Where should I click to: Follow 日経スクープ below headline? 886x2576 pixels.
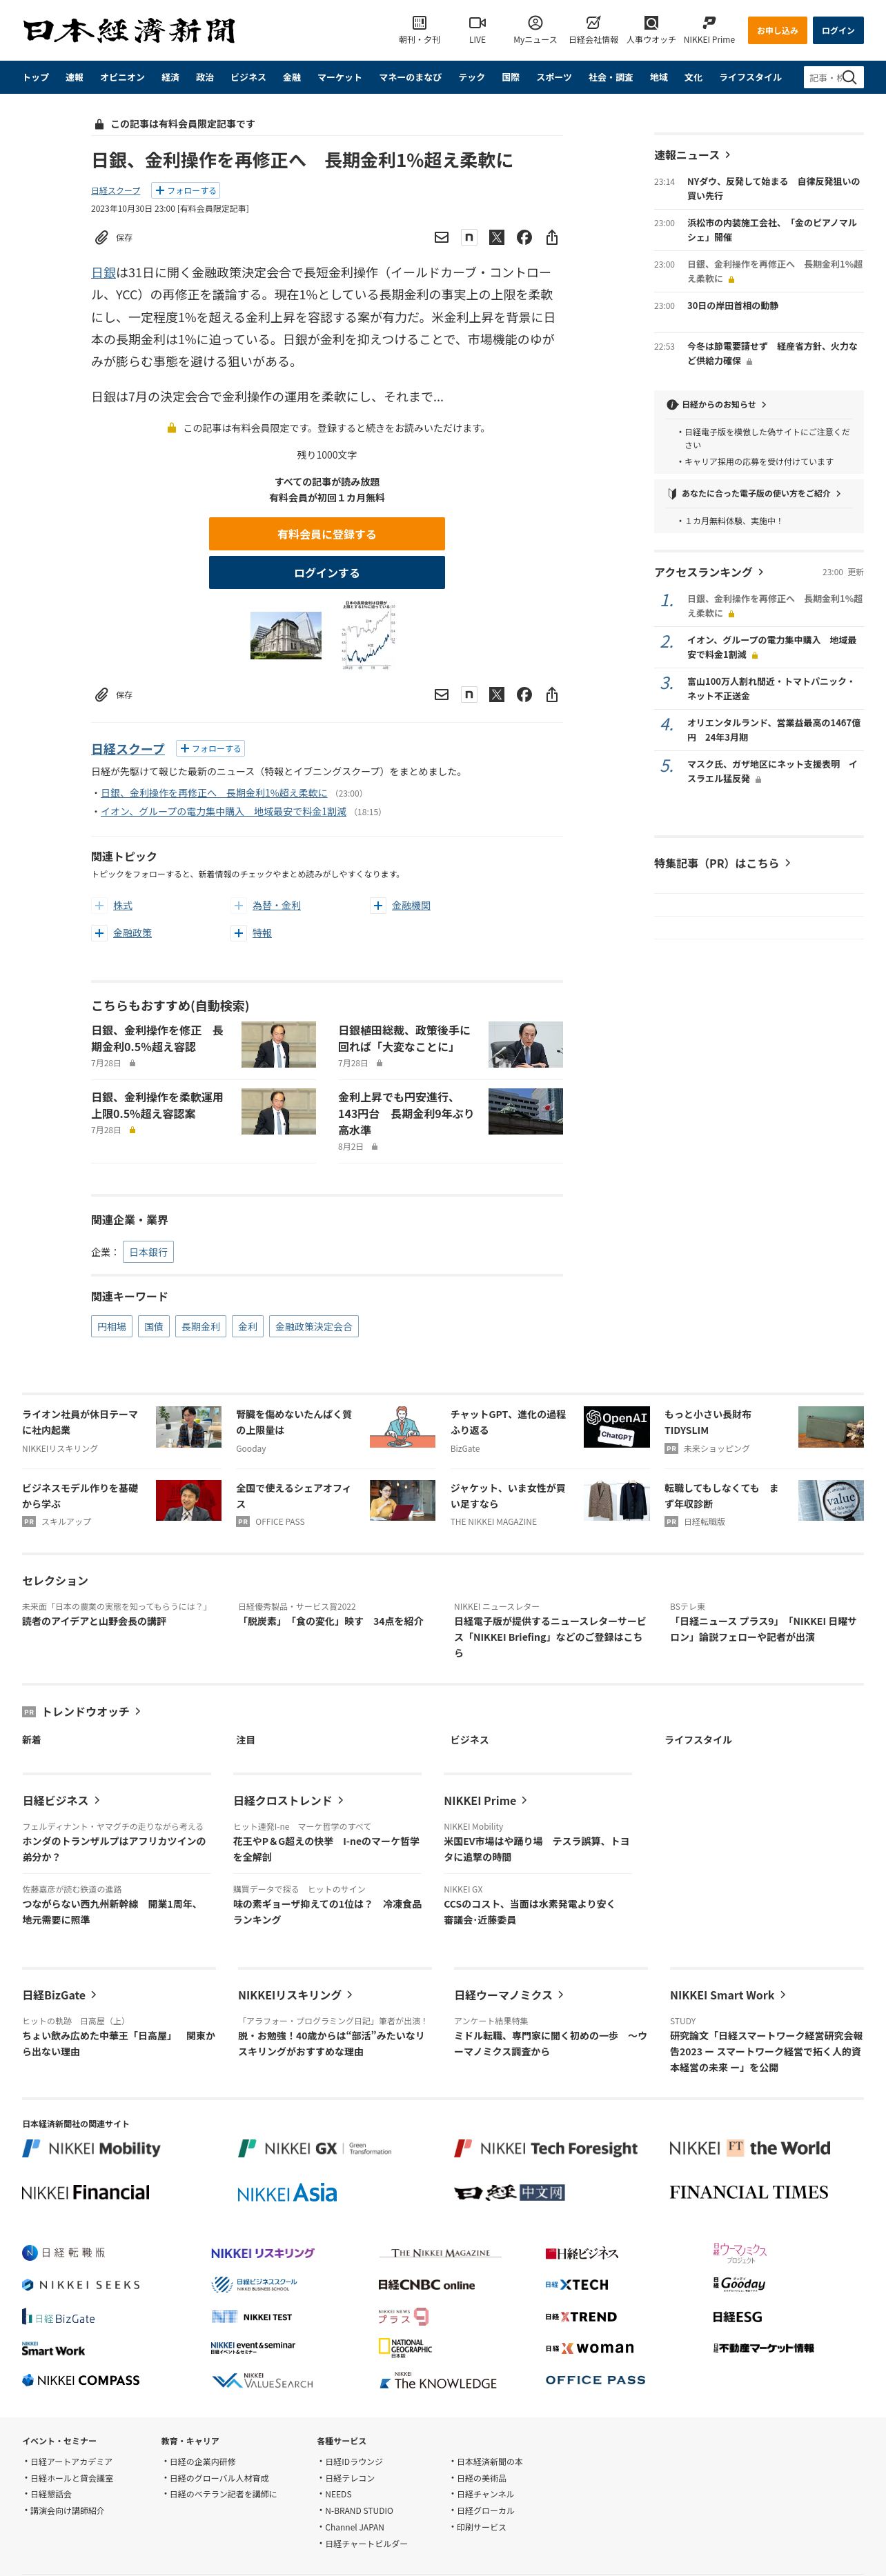tap(185, 190)
